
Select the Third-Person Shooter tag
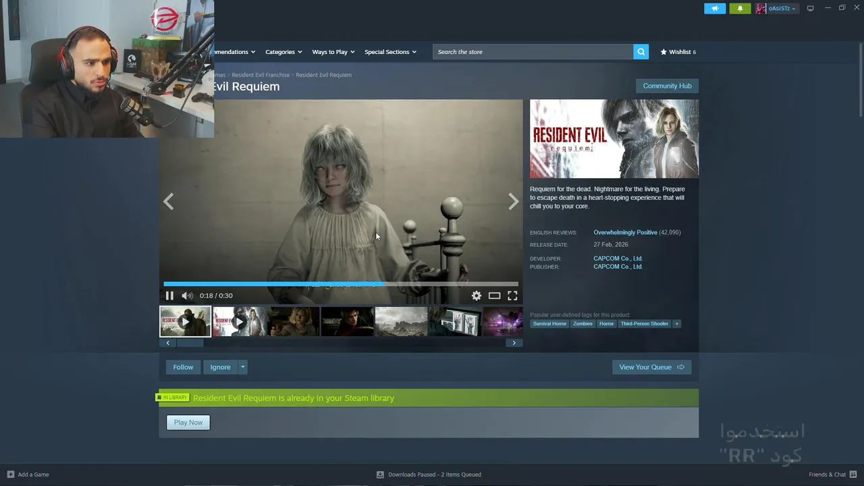pyautogui.click(x=645, y=324)
